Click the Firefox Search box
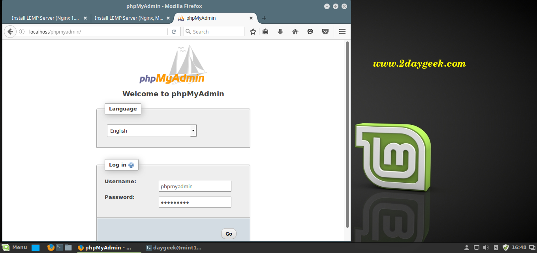537x253 pixels. pos(214,32)
